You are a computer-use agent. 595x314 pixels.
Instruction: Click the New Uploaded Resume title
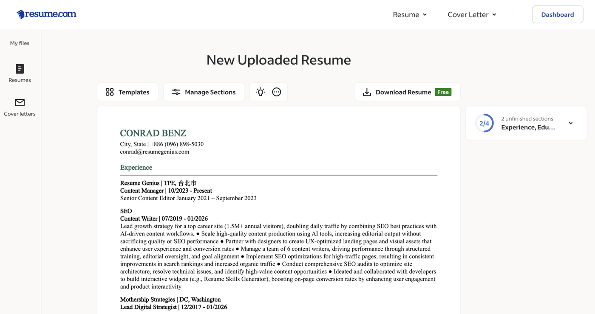(278, 60)
